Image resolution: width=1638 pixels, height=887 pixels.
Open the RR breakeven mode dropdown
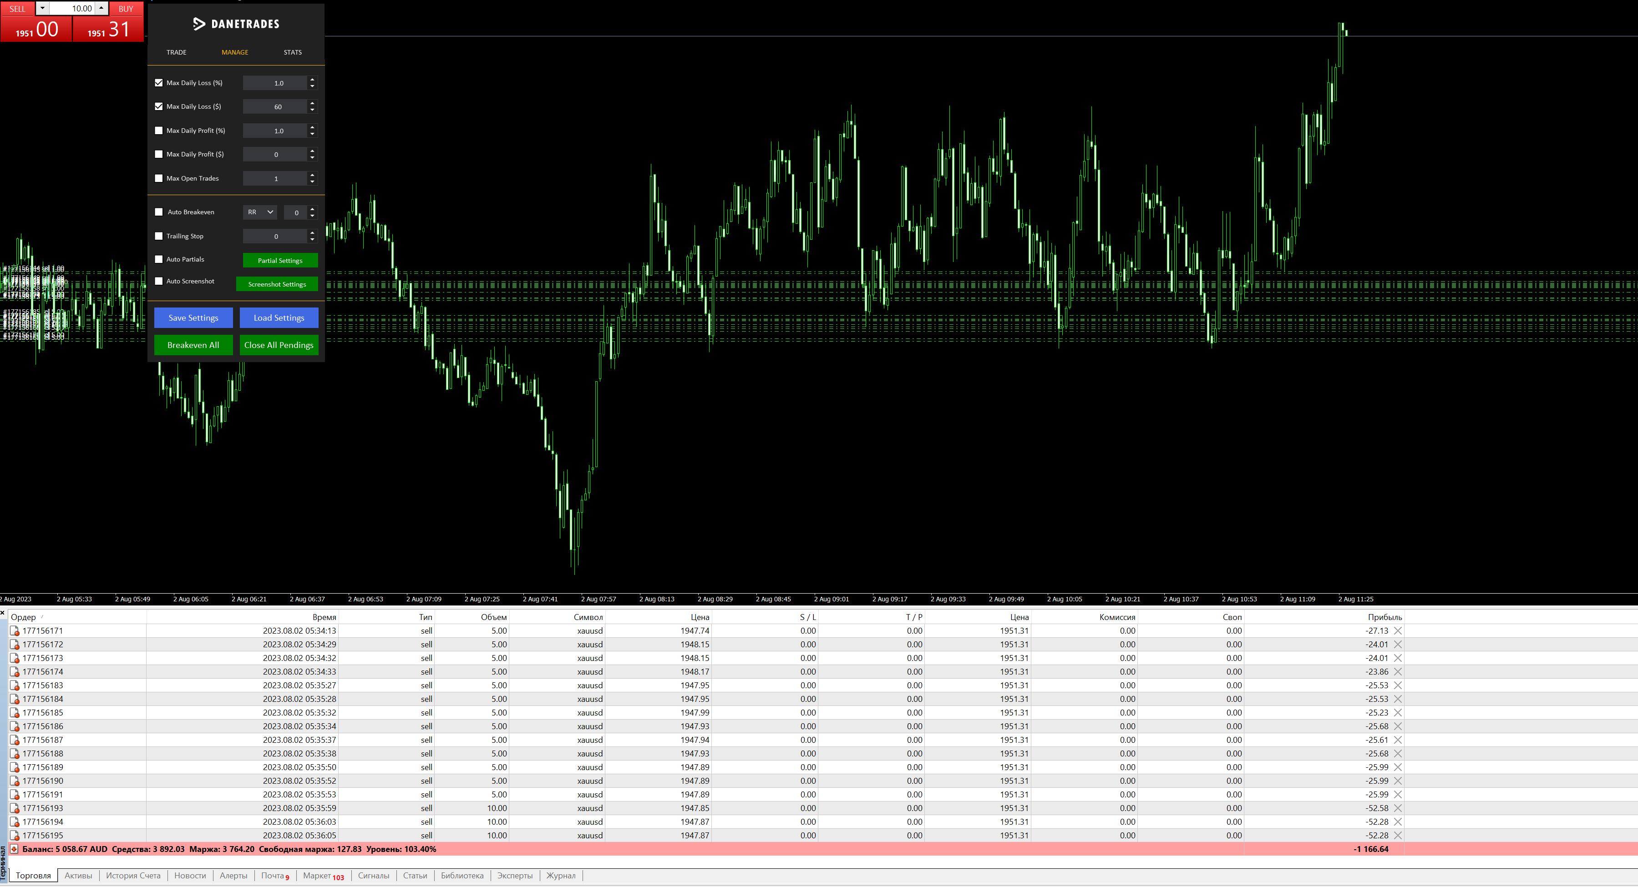[x=260, y=212]
